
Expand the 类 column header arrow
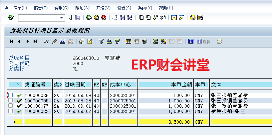click(60, 85)
